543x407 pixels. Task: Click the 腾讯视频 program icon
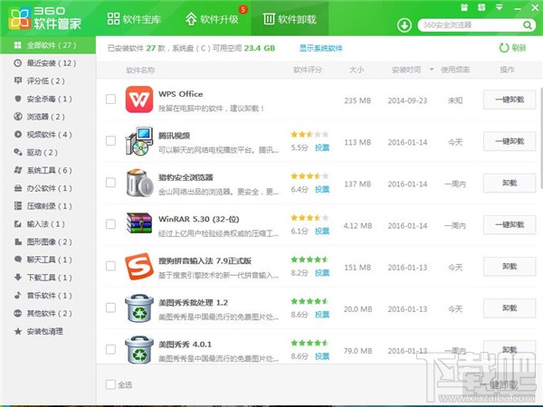(139, 140)
